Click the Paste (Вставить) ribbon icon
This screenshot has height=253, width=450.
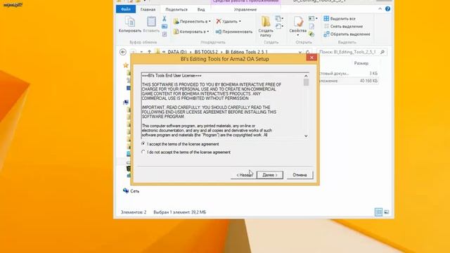pyautogui.click(x=151, y=22)
